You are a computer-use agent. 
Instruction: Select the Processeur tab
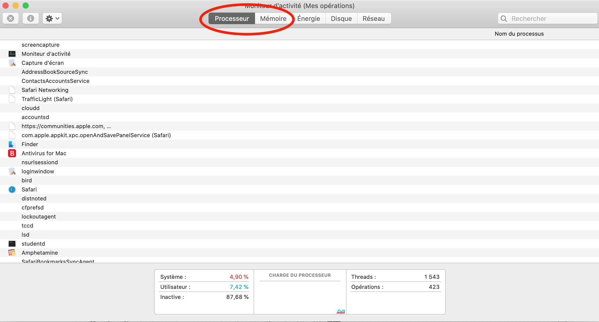(232, 19)
